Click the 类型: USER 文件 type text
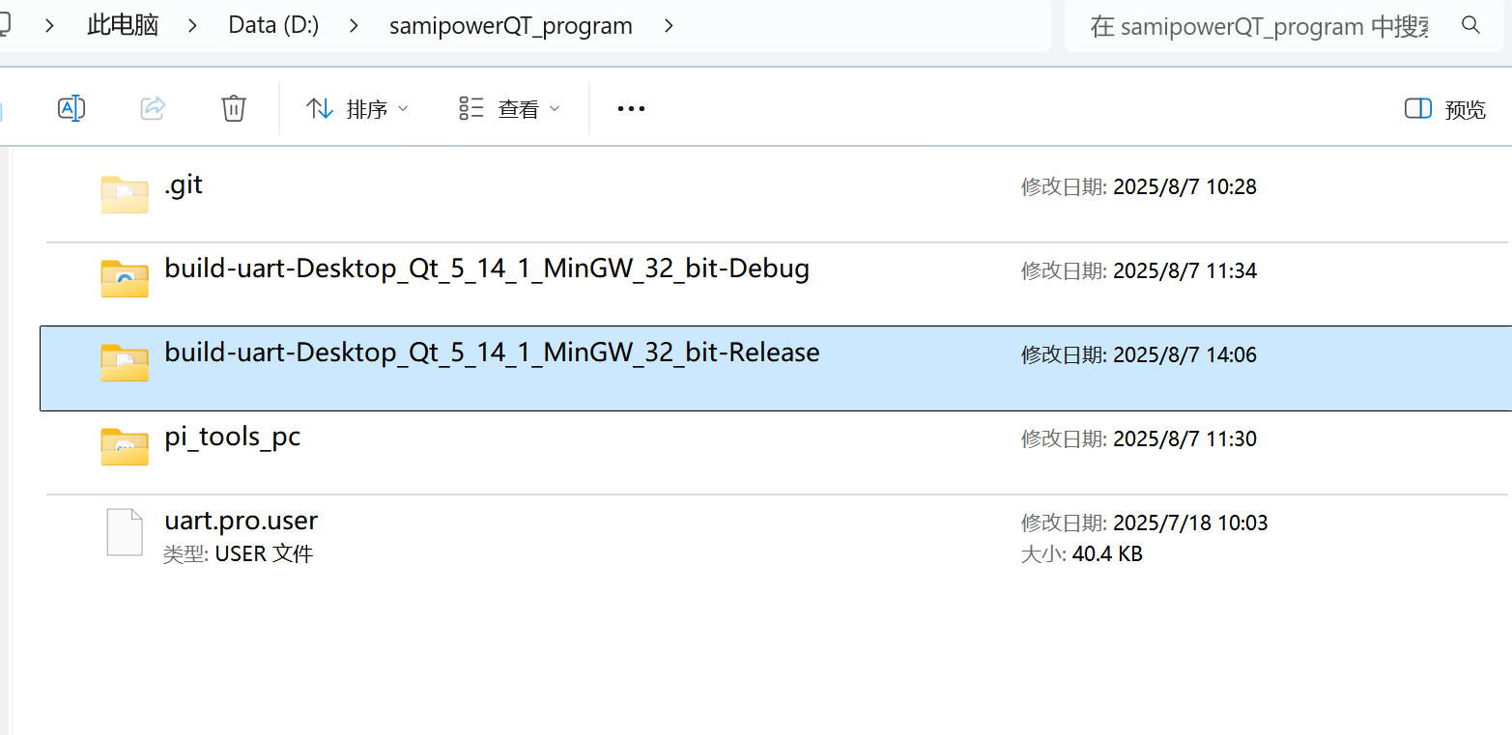This screenshot has width=1512, height=735. tap(239, 554)
